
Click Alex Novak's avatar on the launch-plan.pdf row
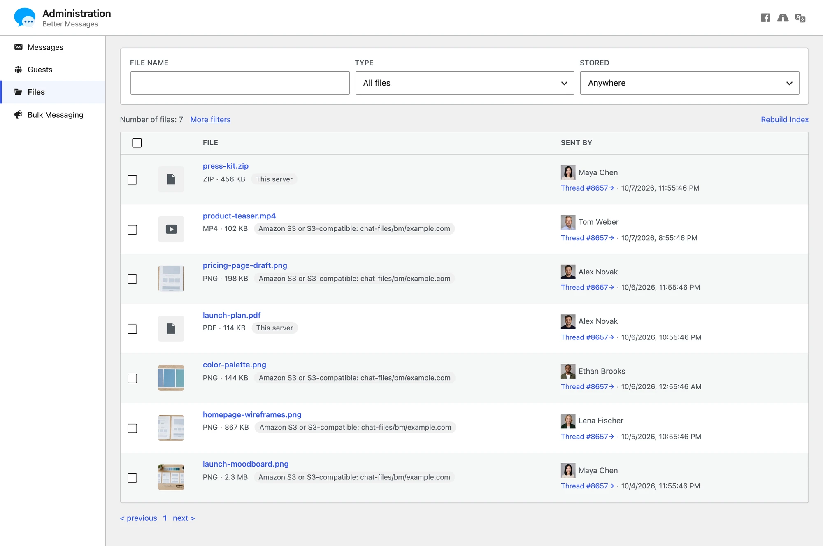pyautogui.click(x=568, y=321)
